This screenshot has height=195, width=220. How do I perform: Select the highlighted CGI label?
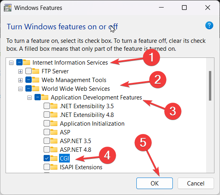click(64, 158)
